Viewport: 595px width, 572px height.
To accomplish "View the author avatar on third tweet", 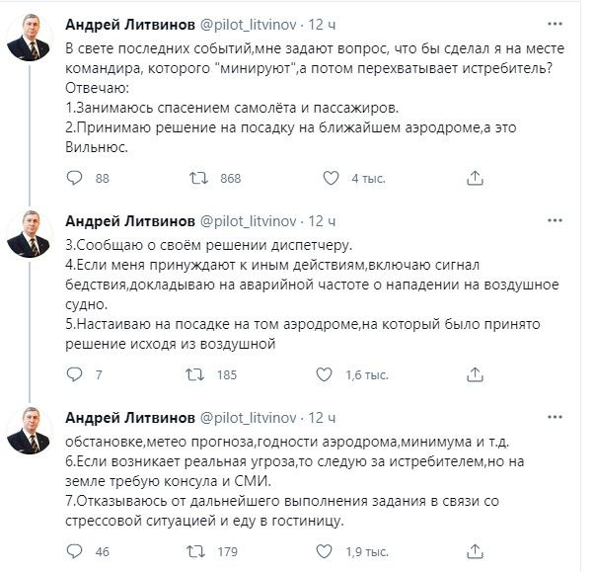I will point(29,431).
